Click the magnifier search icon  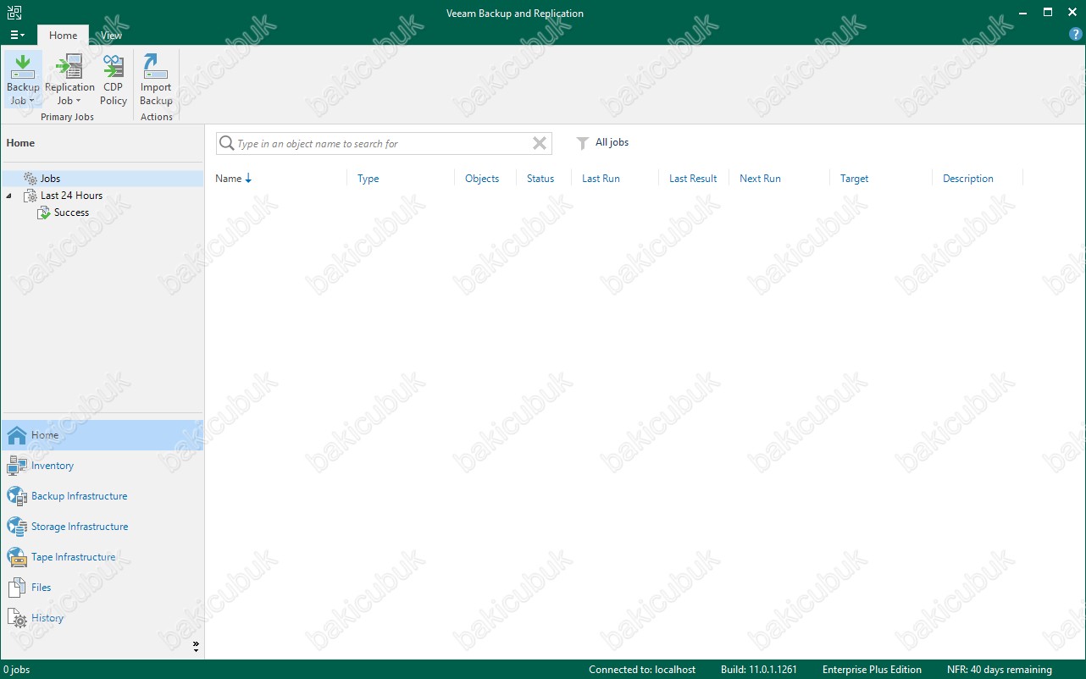tap(226, 144)
